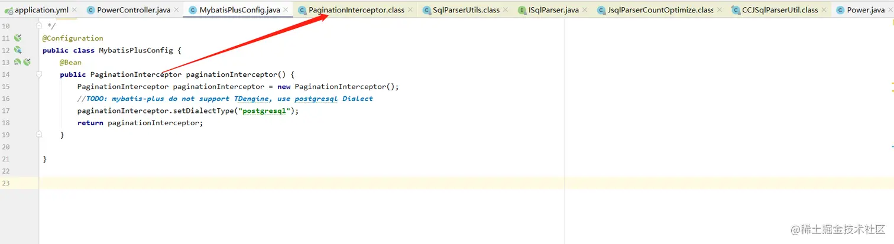Viewport: 894px width, 244px height.
Task: Click the blue TODO mark on the error stripe
Action: pyautogui.click(x=893, y=146)
